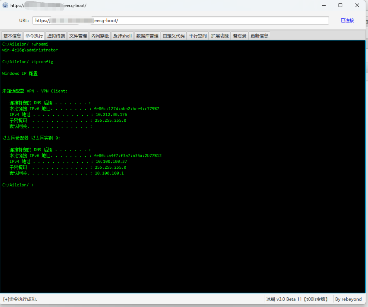
Task: Switch to the 基本信息 tab
Action: [x=12, y=36]
